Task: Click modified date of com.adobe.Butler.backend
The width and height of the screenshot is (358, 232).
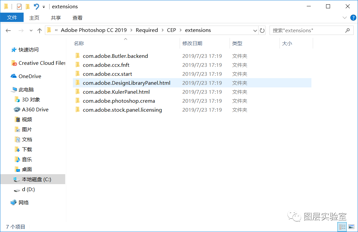Action: (x=202, y=56)
